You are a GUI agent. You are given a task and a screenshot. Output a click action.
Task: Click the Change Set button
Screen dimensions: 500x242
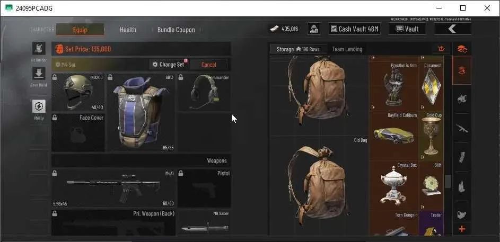[169, 64]
